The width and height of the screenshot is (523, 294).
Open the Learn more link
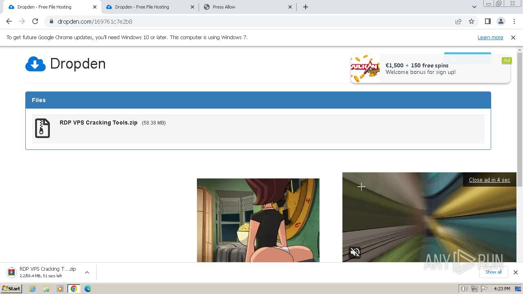coord(490,38)
